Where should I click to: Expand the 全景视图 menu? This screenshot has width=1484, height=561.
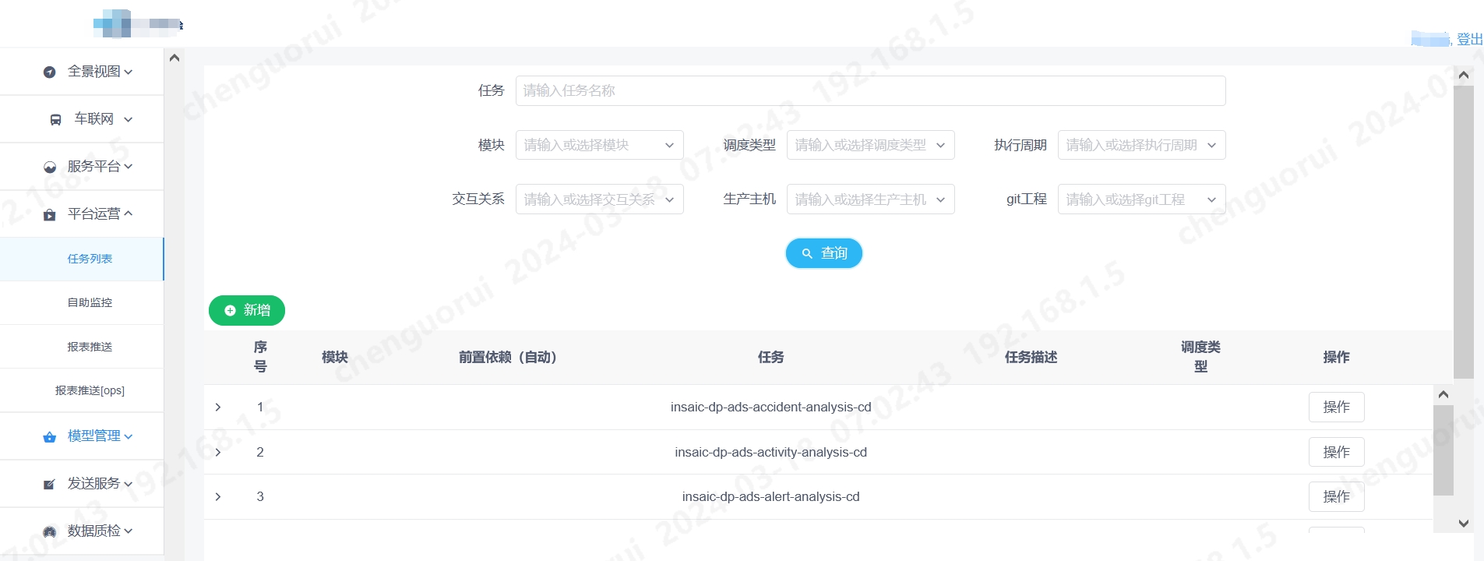[82, 72]
